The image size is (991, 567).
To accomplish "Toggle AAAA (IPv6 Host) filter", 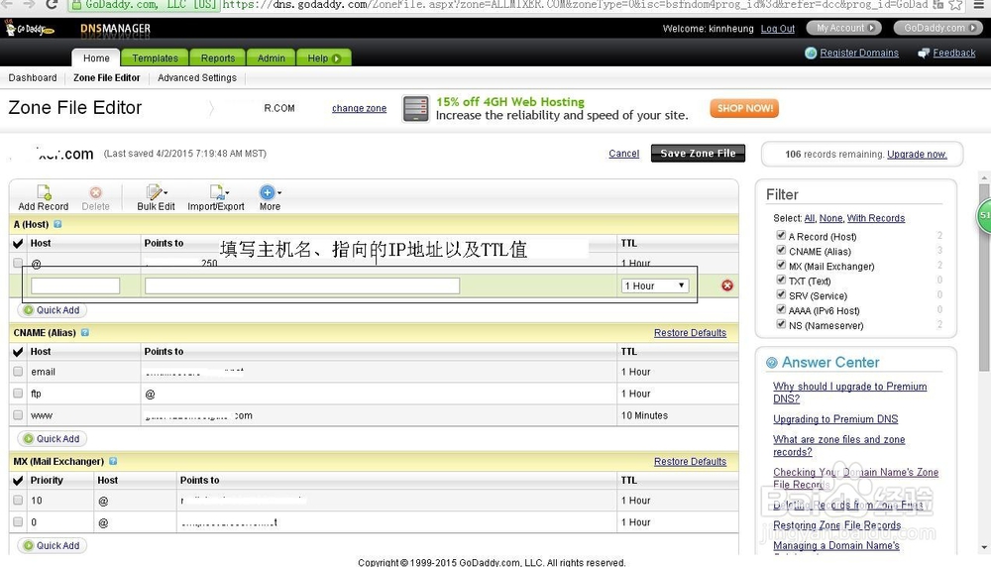I will pyautogui.click(x=781, y=309).
